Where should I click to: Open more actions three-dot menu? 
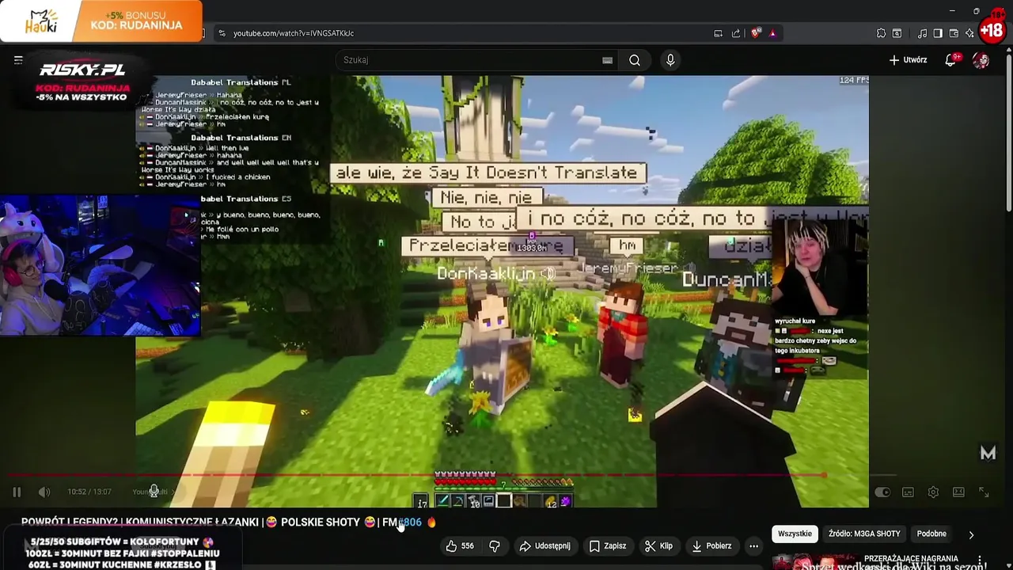click(x=753, y=545)
